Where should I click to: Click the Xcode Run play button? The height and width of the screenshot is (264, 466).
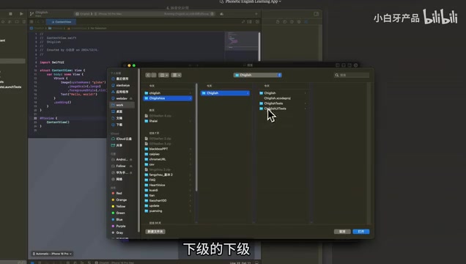(x=21, y=14)
